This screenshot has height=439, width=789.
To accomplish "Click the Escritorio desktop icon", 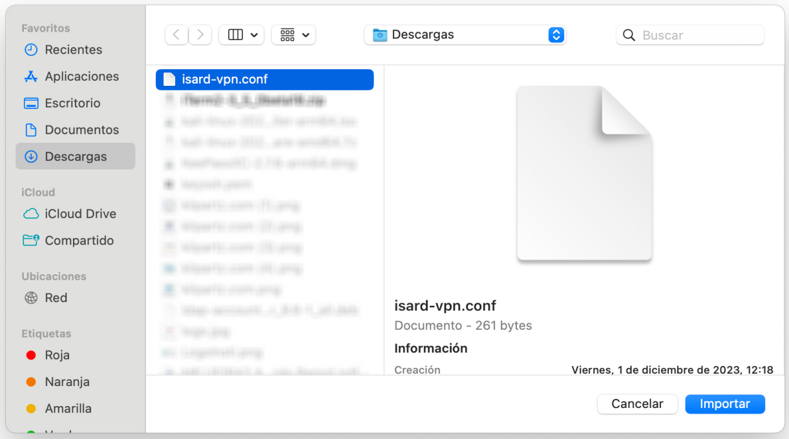I will [x=31, y=103].
